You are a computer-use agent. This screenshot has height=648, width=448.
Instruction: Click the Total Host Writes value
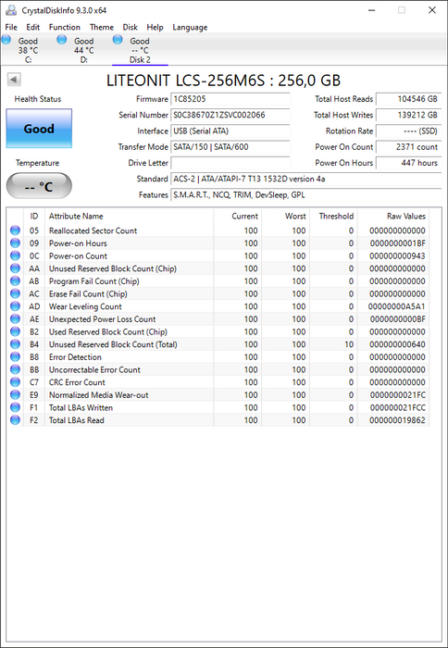coord(408,115)
